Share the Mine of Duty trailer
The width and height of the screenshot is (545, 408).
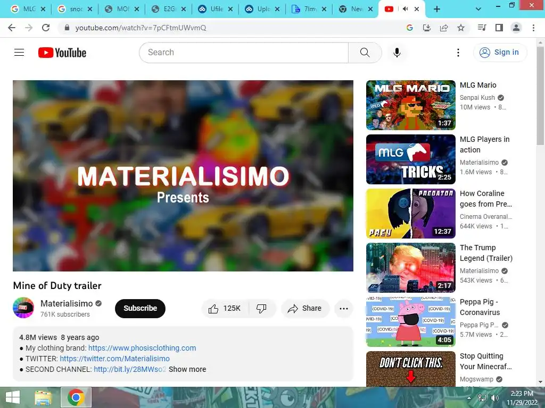tap(305, 309)
